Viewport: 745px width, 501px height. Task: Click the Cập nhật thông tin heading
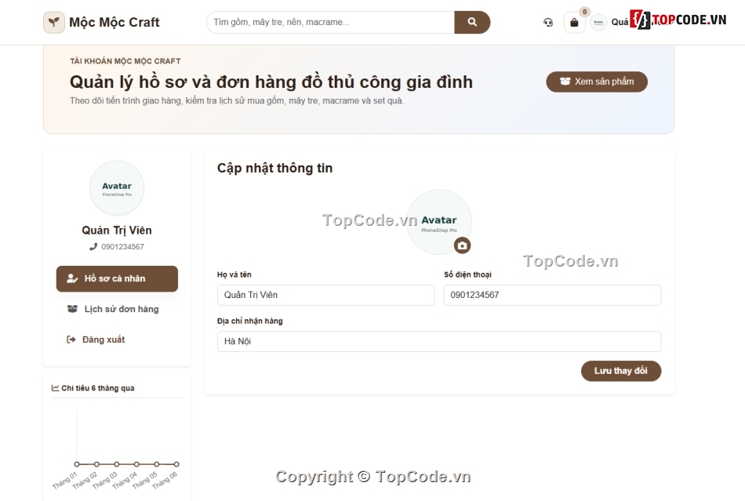(x=274, y=168)
